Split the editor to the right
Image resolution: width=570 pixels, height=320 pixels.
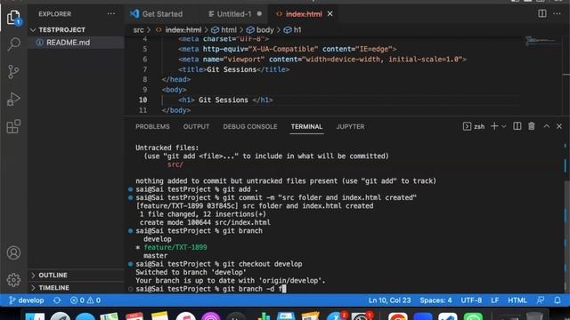coord(542,13)
